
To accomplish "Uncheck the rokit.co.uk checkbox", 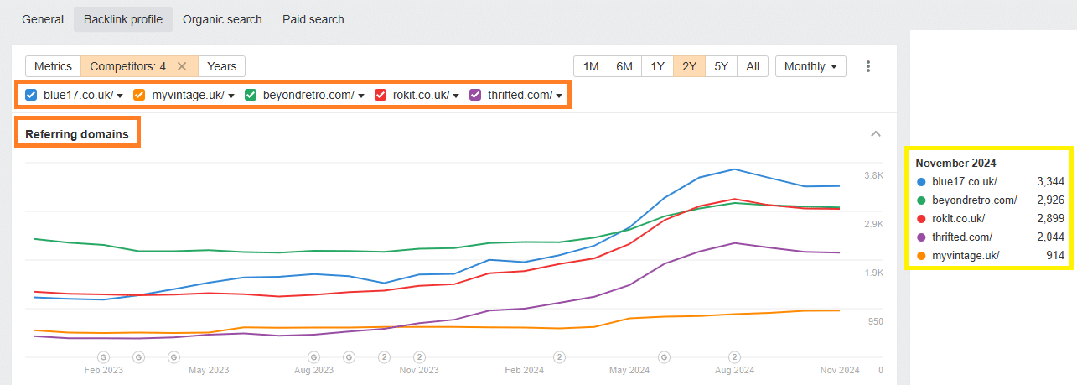I will tap(381, 95).
